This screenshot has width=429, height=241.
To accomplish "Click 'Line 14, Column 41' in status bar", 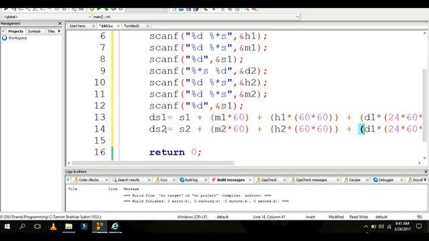I will click(269, 217).
